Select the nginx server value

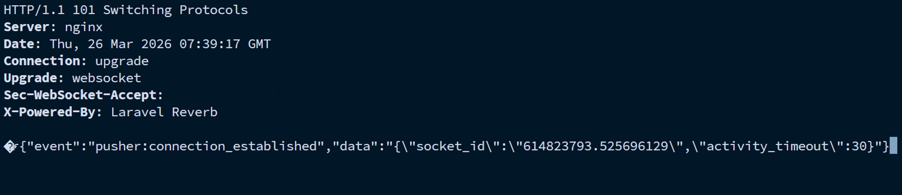coord(83,27)
